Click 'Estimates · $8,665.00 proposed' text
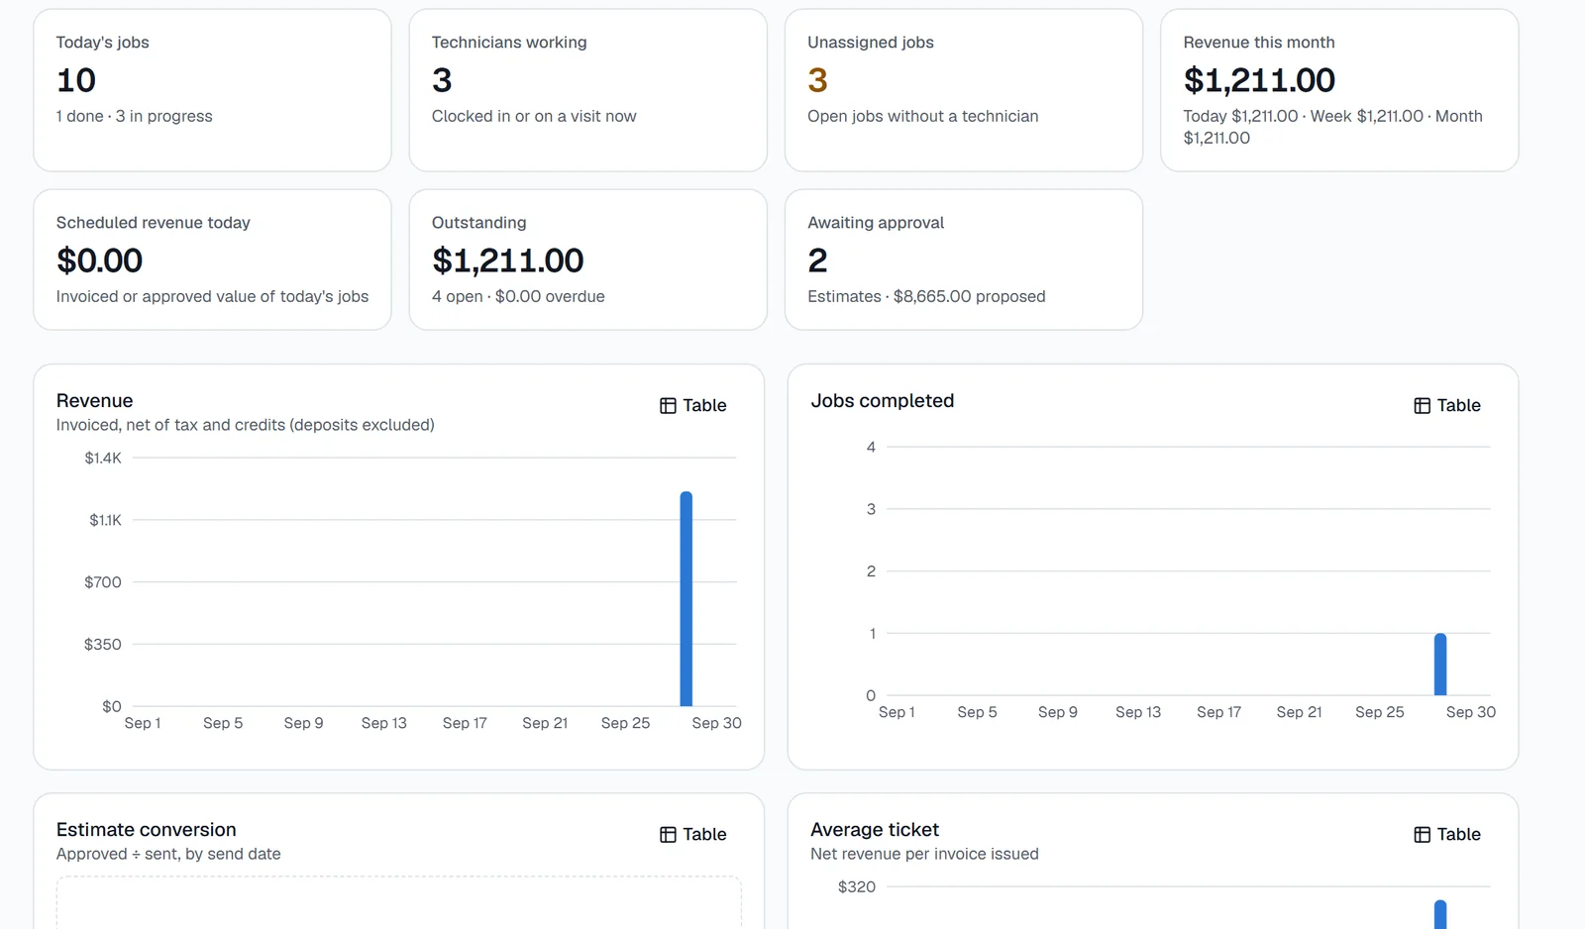The image size is (1585, 929). 926,296
